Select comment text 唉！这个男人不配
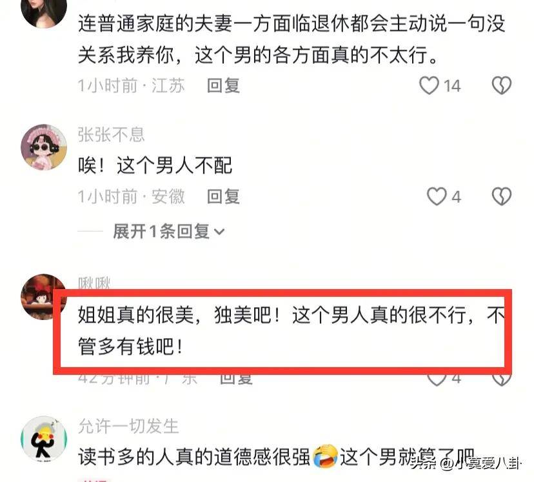Image resolution: width=534 pixels, height=482 pixels. tap(155, 166)
